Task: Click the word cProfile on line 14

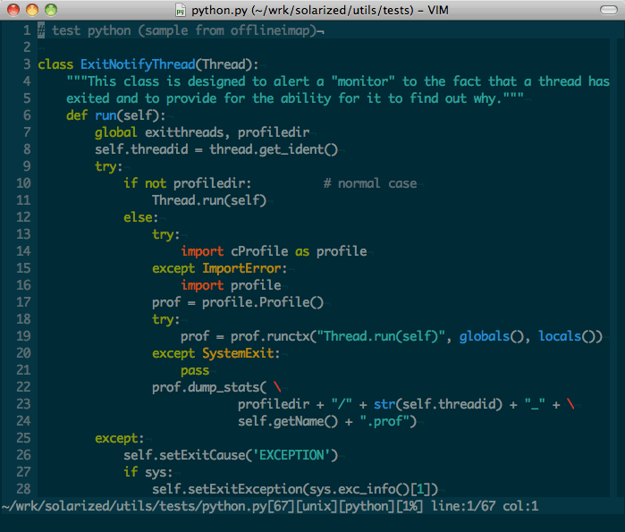Action: click(x=259, y=251)
